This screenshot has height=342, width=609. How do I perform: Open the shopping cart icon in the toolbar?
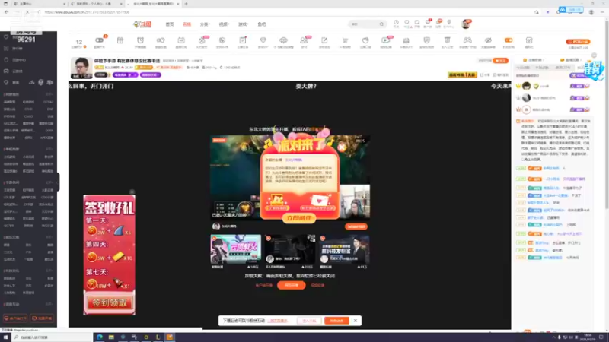click(x=345, y=40)
